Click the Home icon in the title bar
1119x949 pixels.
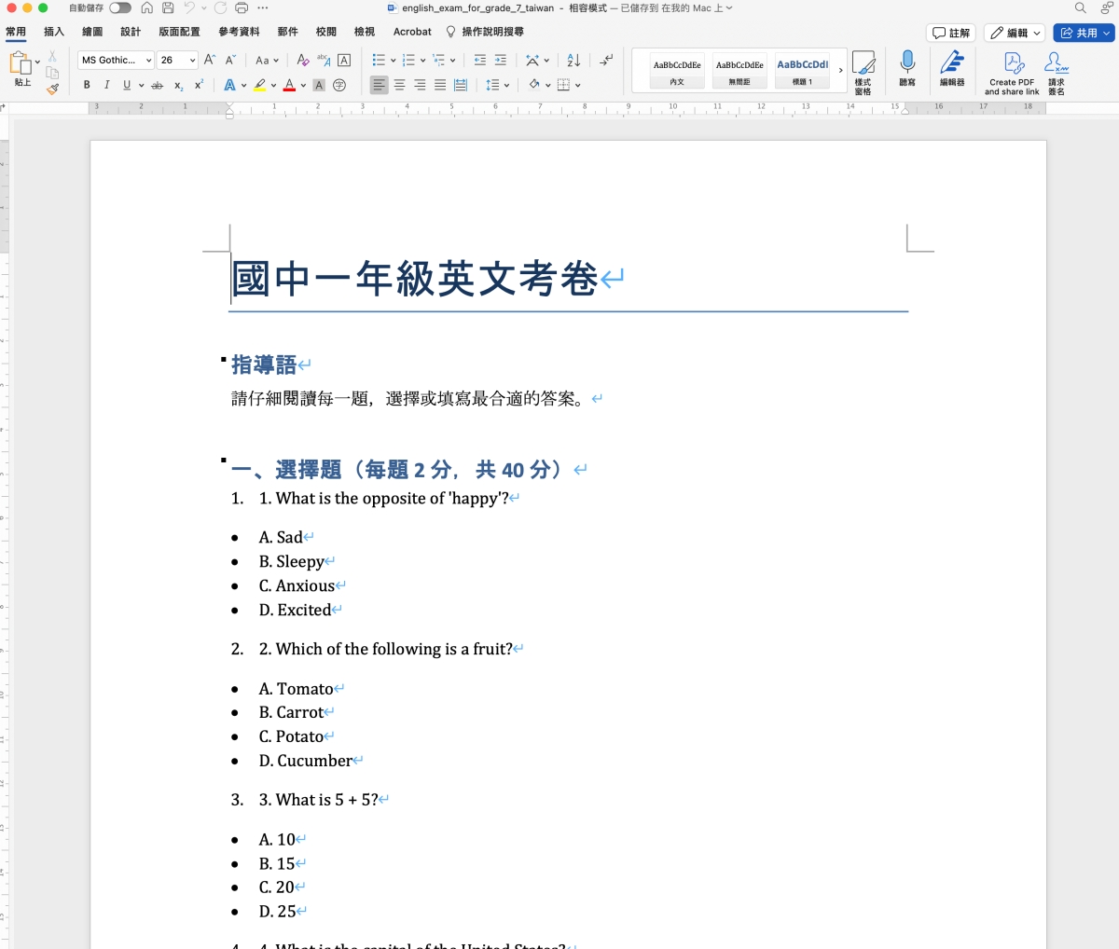[147, 8]
